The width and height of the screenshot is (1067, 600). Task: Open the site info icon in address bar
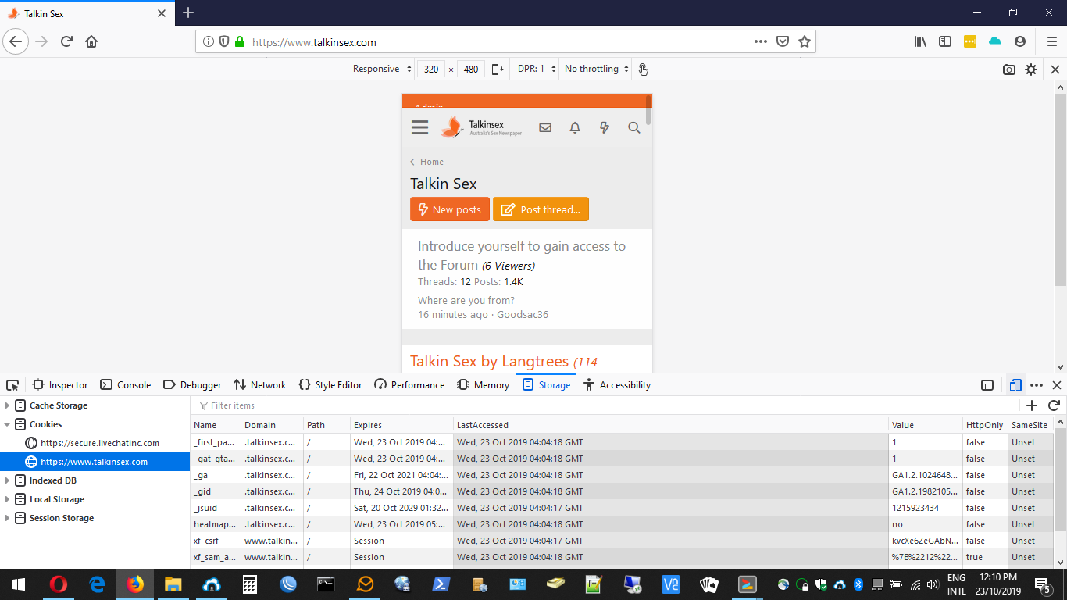[x=209, y=42]
